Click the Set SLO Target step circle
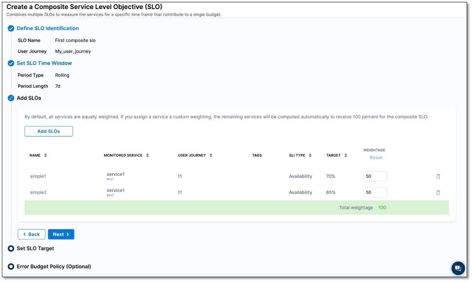 [x=11, y=249]
